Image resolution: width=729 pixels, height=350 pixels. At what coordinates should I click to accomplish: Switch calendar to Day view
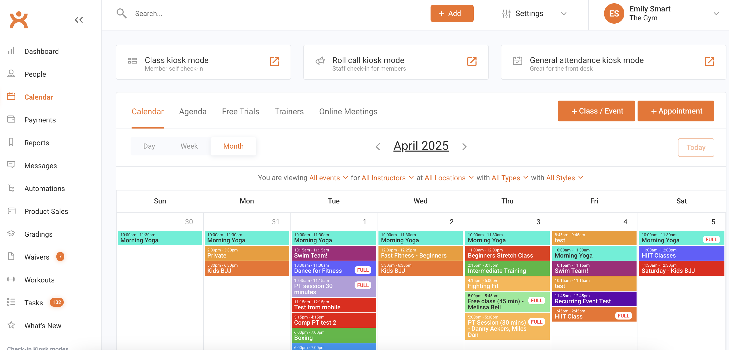[149, 146]
